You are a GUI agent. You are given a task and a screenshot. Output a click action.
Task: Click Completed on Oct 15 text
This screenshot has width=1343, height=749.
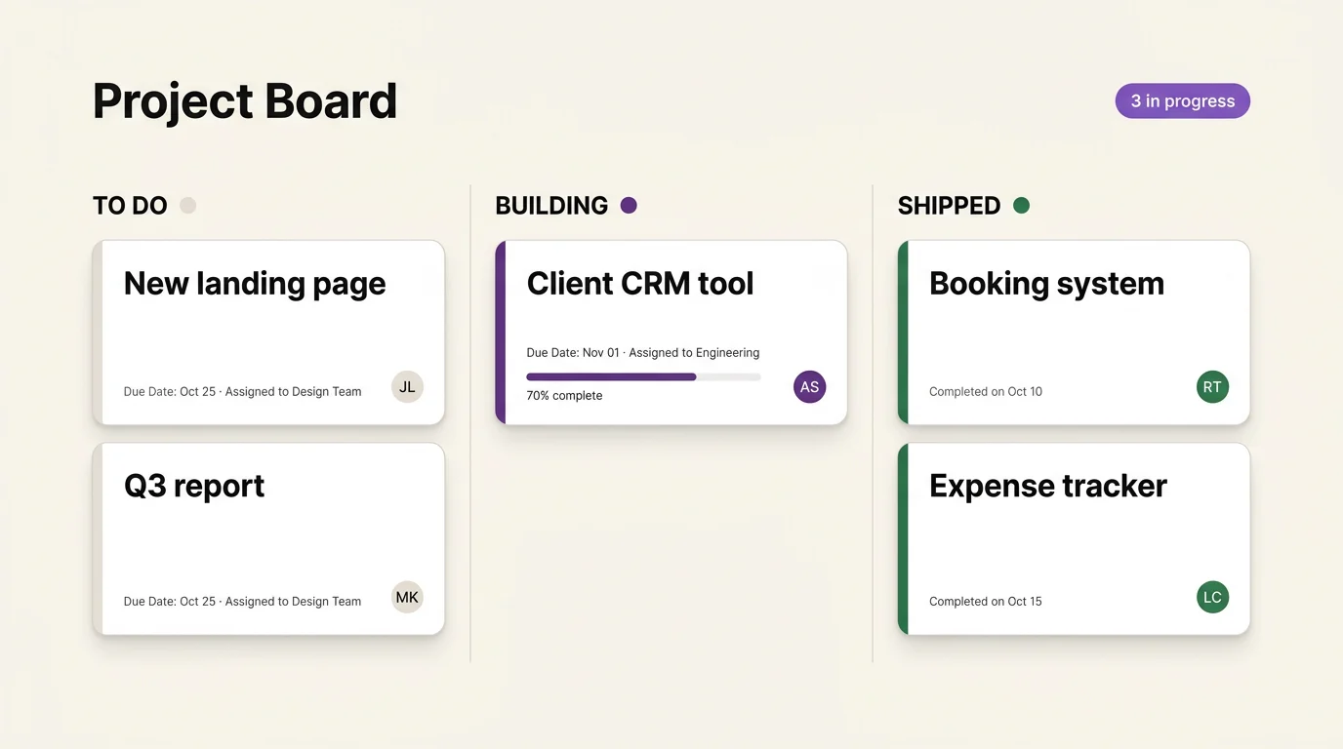click(x=986, y=602)
